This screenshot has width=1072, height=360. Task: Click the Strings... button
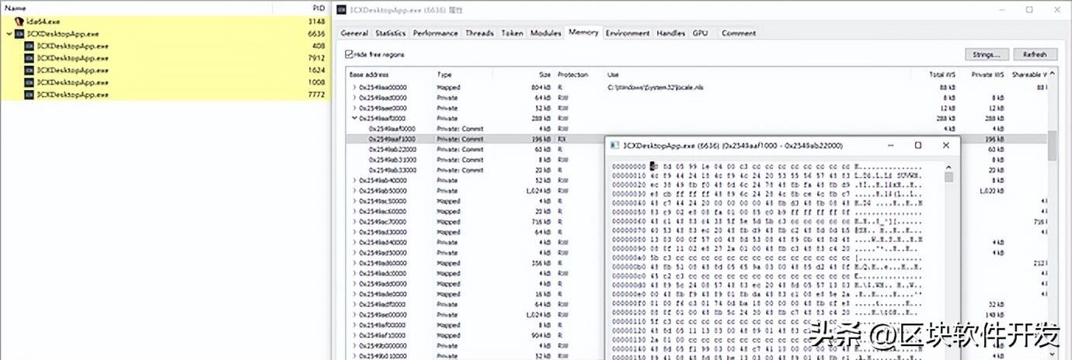(987, 55)
